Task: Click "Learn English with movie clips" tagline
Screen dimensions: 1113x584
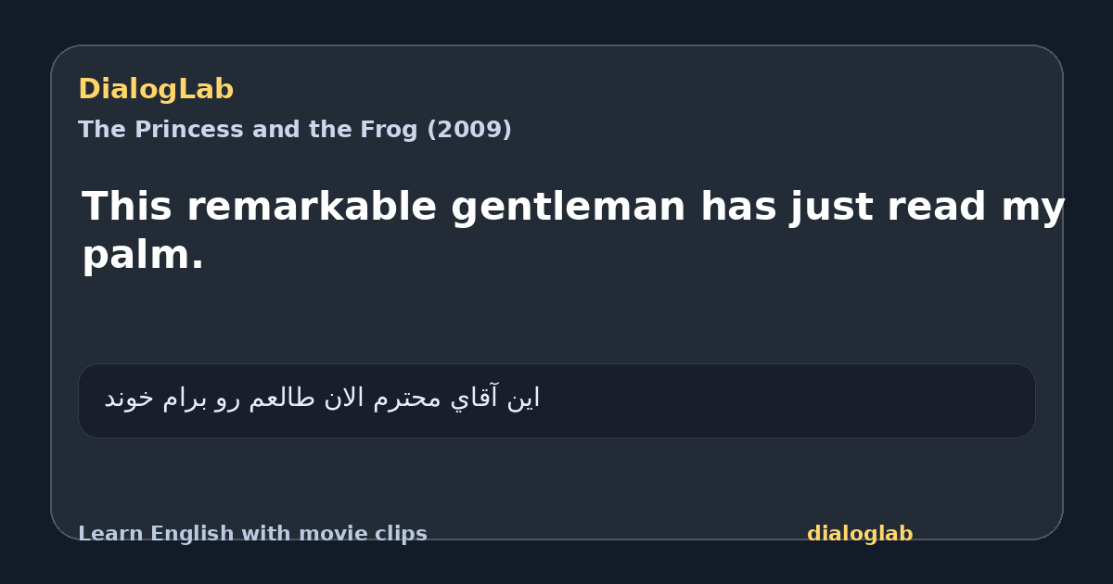Action: tap(252, 534)
